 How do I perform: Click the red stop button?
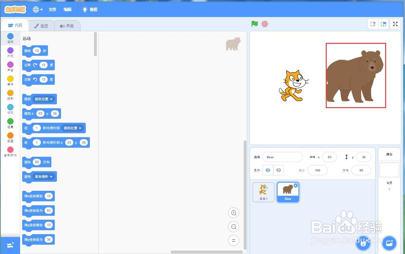click(x=265, y=24)
